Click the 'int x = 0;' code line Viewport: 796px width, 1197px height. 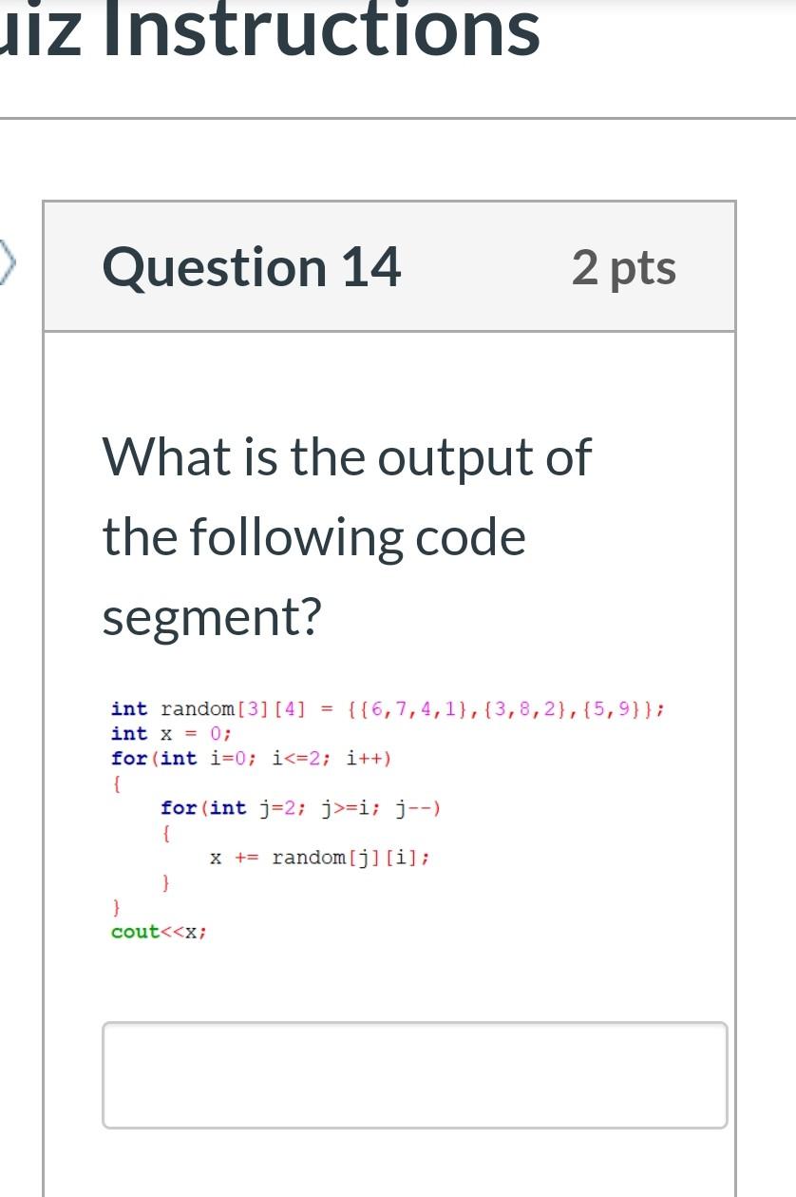click(171, 733)
